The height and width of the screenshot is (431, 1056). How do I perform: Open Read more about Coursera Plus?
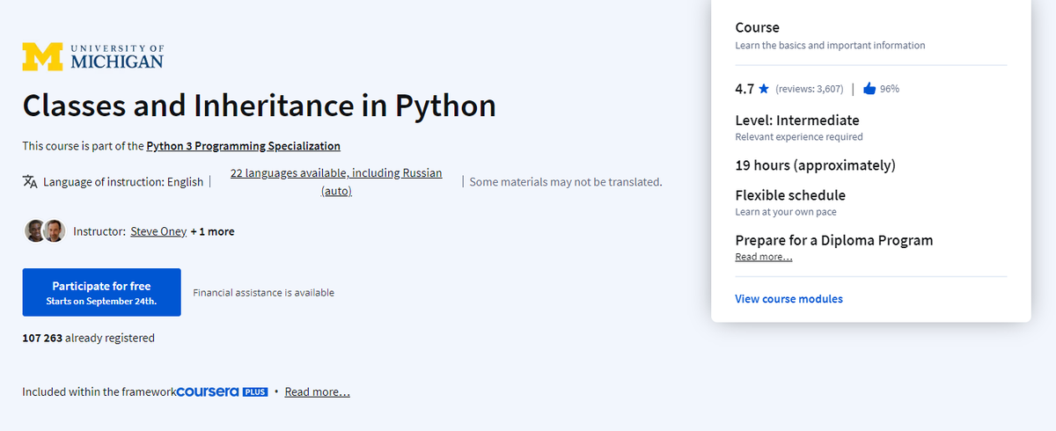pos(317,391)
